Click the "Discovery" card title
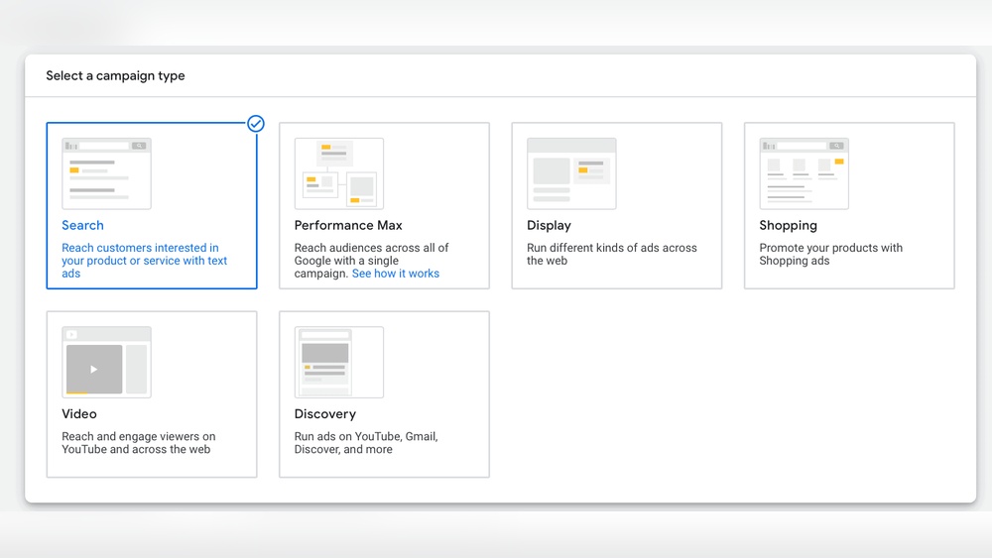The height and width of the screenshot is (558, 992). coord(324,414)
